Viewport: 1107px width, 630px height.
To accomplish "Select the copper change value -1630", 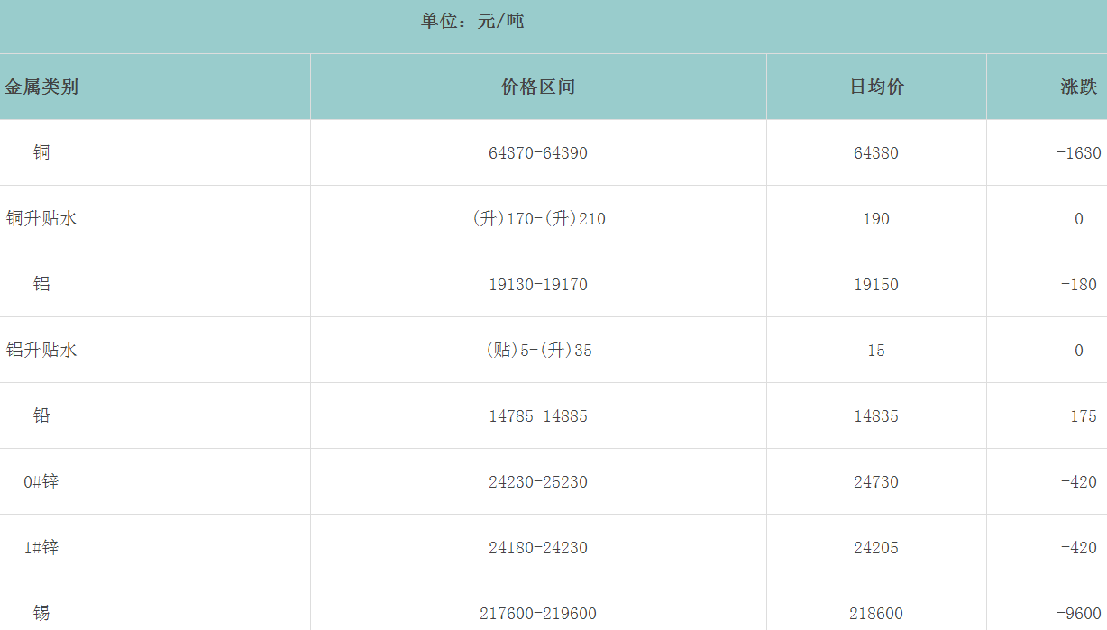I will (1078, 153).
